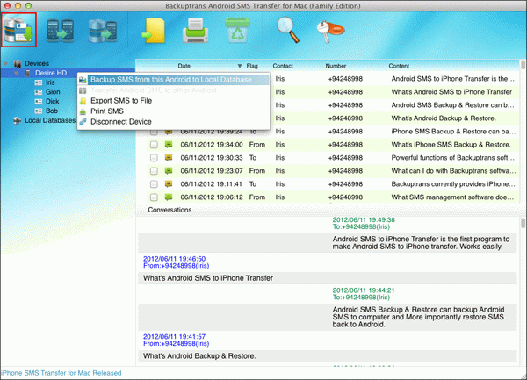
Task: Click the Desire HD phone icon
Action: click(28, 73)
